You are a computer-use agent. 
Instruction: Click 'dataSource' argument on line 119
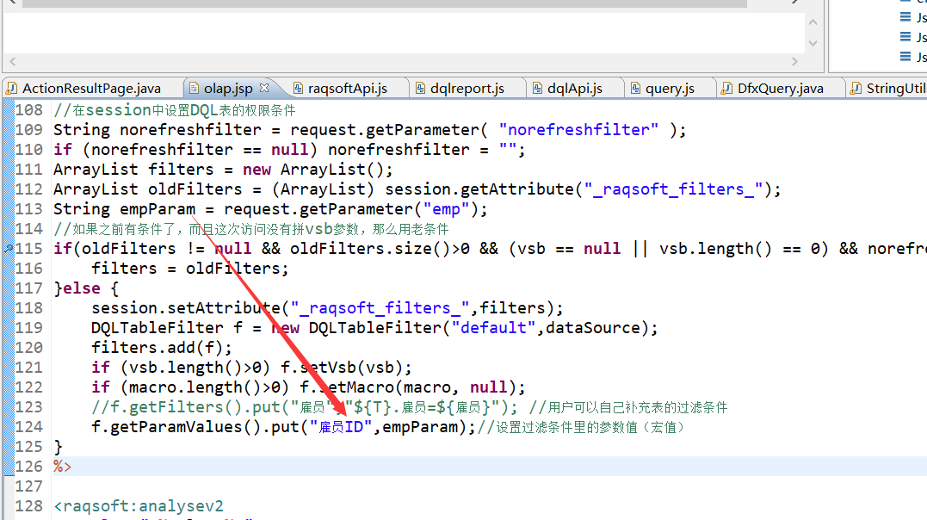click(592, 328)
